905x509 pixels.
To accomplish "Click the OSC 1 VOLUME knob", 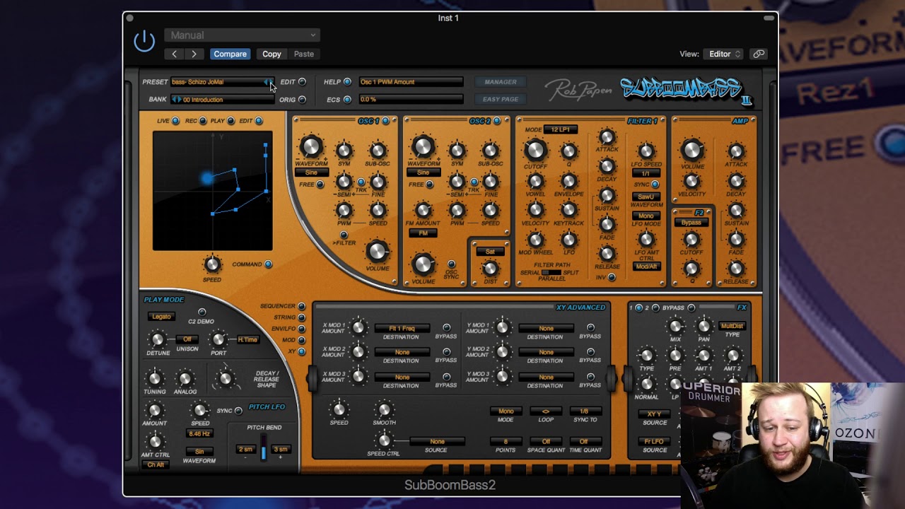I will coord(378,251).
